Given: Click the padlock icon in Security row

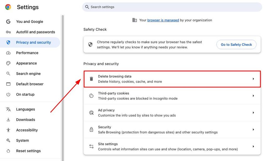Looking at the screenshot, I should point(91,129).
